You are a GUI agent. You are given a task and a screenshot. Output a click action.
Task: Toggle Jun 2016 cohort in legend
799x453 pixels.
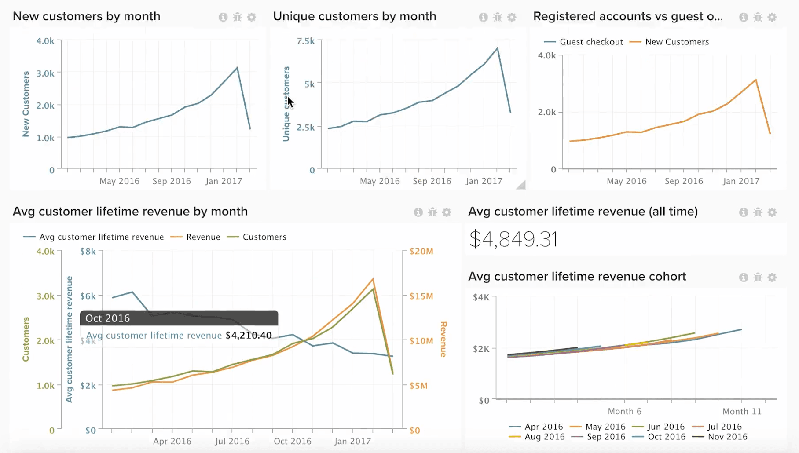[658, 427]
